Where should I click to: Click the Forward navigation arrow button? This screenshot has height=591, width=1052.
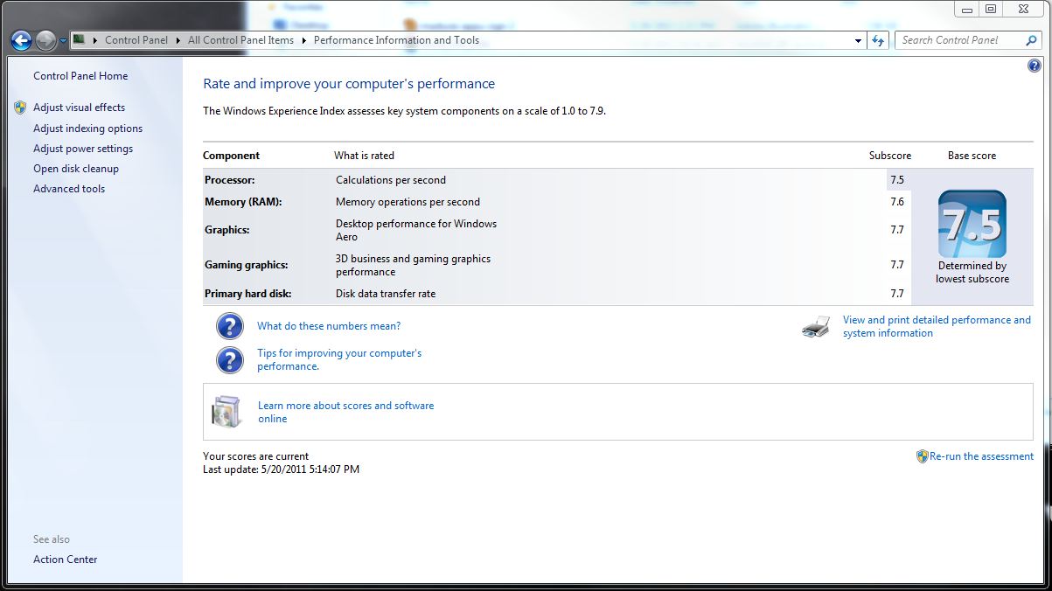click(45, 40)
